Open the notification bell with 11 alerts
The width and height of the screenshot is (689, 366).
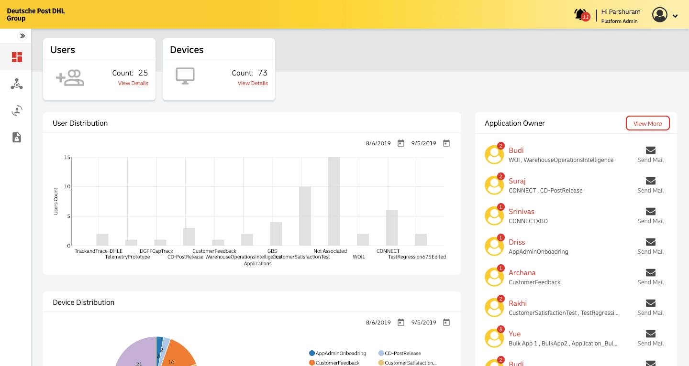[x=581, y=14]
